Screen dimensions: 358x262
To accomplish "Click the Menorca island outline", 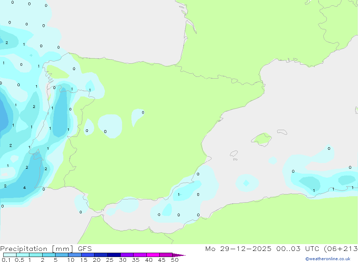I will (282, 132).
